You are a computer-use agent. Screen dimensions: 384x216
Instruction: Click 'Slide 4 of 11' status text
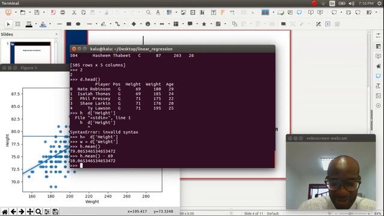tap(253, 214)
